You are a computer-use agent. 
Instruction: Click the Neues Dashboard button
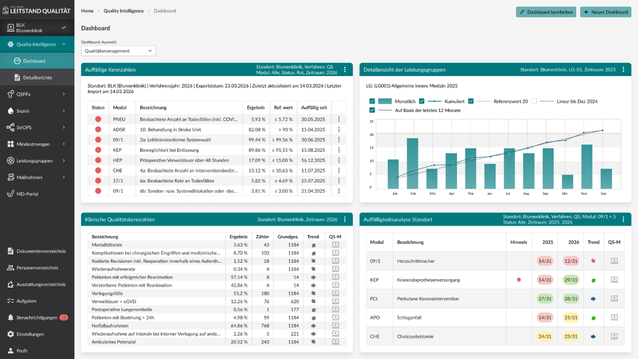pos(605,12)
